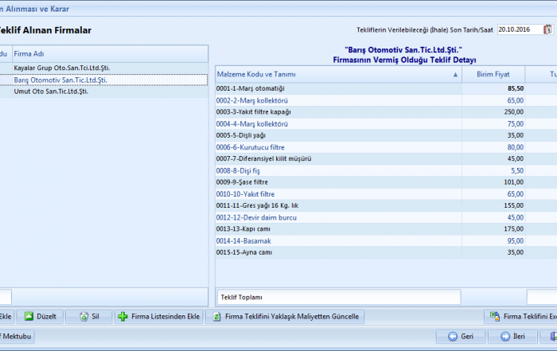Go back with the Geri arrow button
This screenshot has width=557, height=351.
pyautogui.click(x=452, y=336)
